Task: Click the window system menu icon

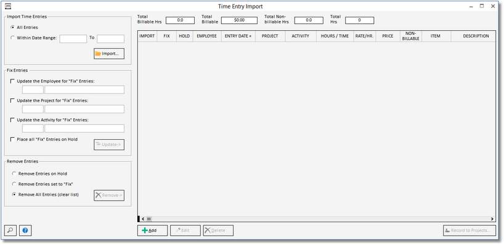Action: pyautogui.click(x=8, y=6)
